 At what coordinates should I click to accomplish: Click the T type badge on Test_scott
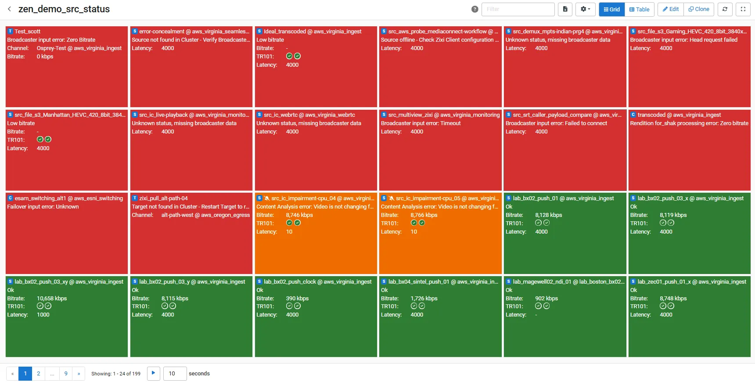(10, 31)
